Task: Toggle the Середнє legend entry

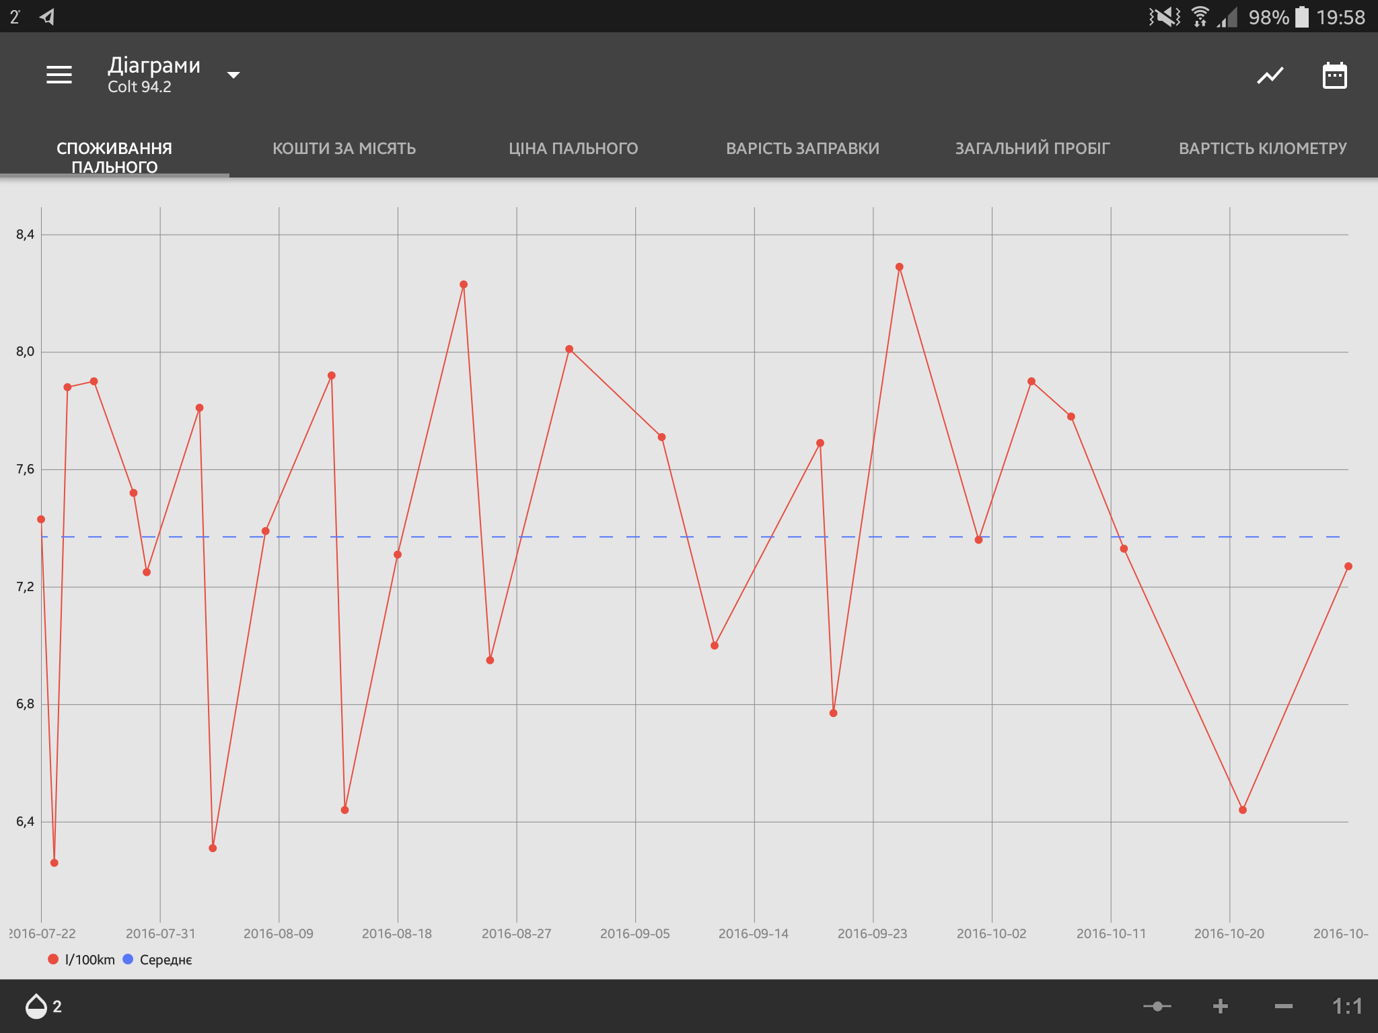Action: [x=158, y=960]
